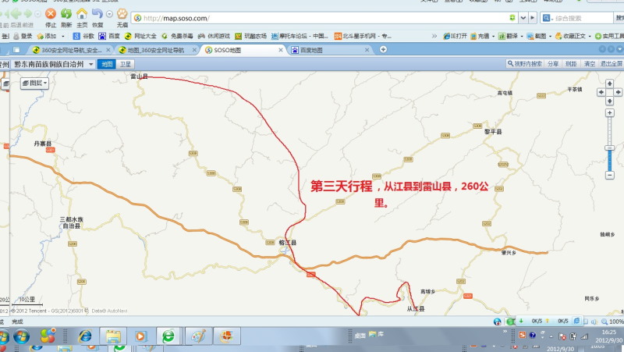Add a new browser tab
Image resolution: width=624 pixels, height=352 pixels.
[383, 50]
